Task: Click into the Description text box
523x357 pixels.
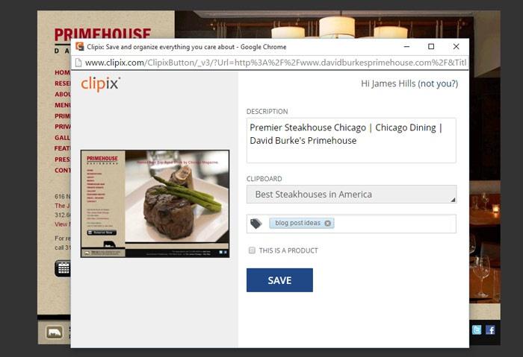Action: [x=351, y=140]
